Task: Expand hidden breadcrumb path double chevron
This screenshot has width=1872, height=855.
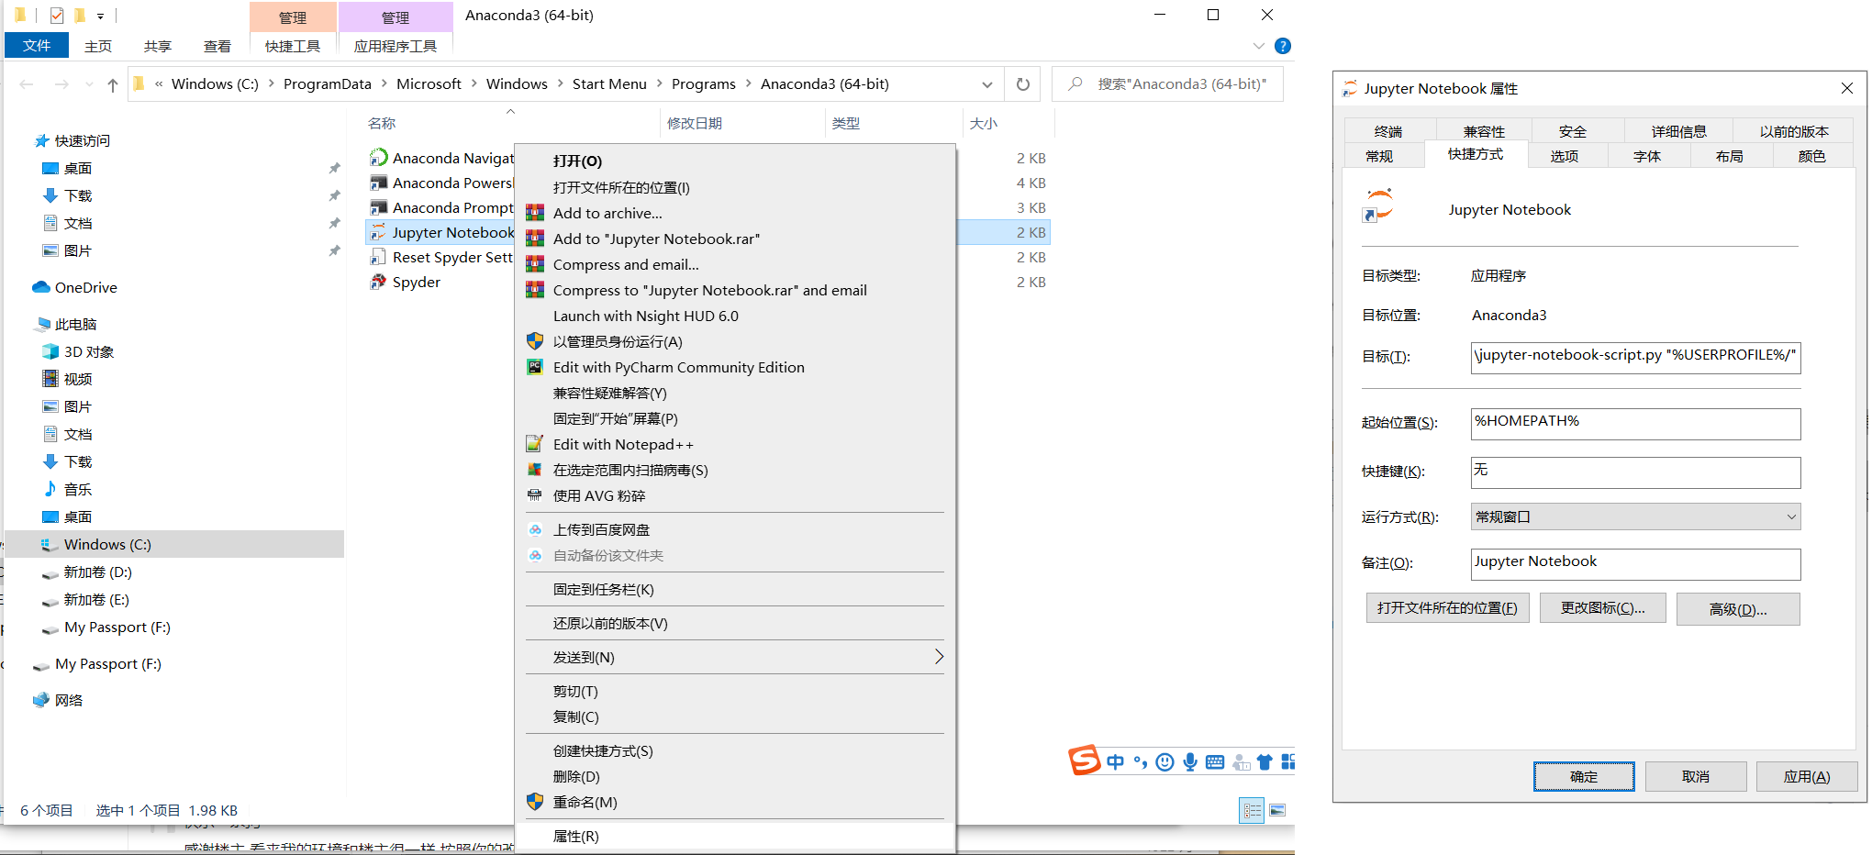Action: click(x=159, y=83)
